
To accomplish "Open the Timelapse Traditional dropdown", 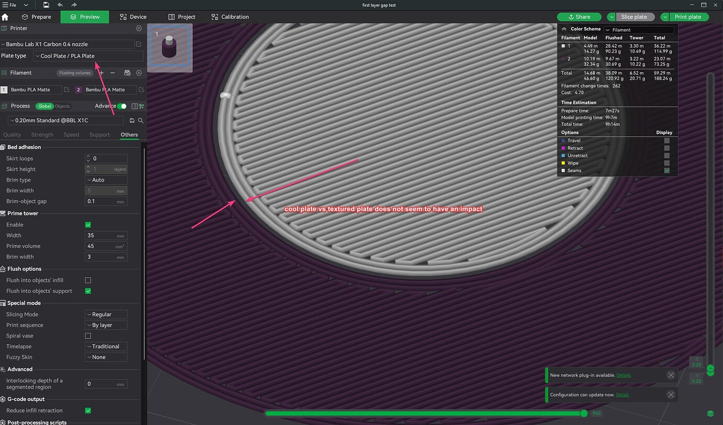I will coord(106,346).
